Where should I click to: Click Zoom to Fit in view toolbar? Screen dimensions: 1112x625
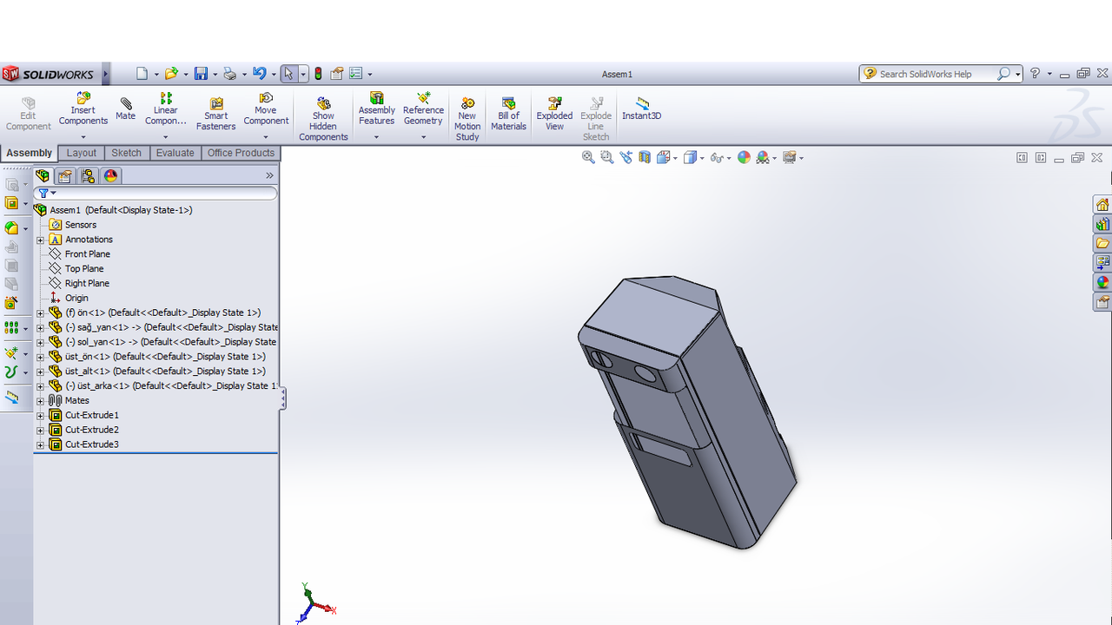[588, 157]
